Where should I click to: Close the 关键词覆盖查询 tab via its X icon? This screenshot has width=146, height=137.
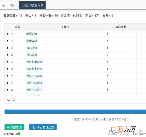tap(42, 5)
